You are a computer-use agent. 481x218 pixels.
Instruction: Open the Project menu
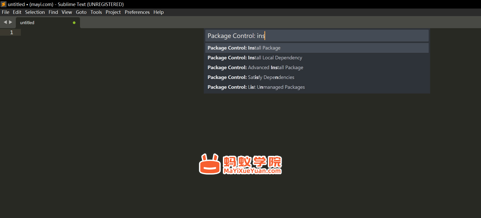click(x=113, y=12)
